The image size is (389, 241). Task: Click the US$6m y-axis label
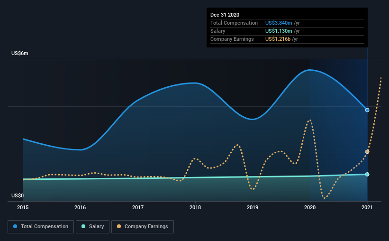pos(20,54)
